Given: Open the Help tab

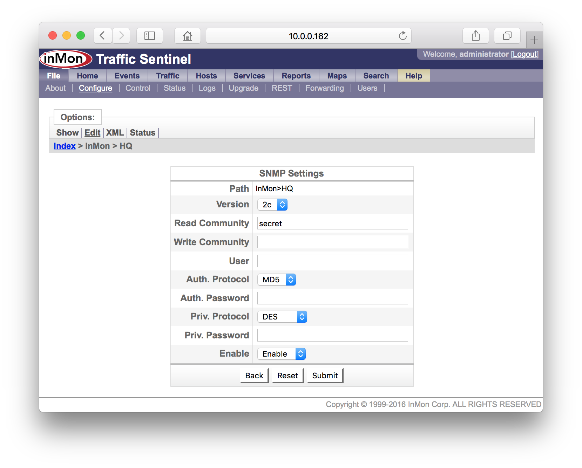Looking at the screenshot, I should [x=414, y=76].
